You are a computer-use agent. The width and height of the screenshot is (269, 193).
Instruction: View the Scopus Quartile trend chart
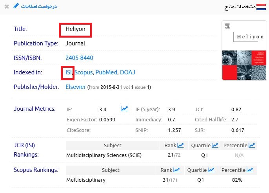point(211,170)
